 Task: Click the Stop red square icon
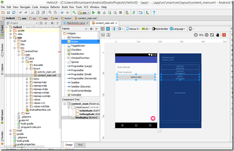(121, 13)
